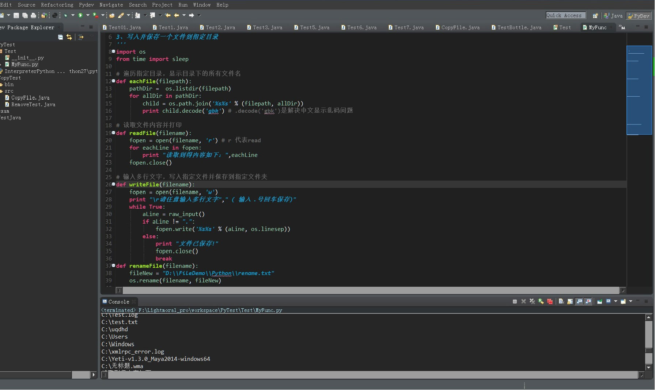Click the Back navigation yellow arrow
Image resolution: width=655 pixels, height=390 pixels.
177,15
